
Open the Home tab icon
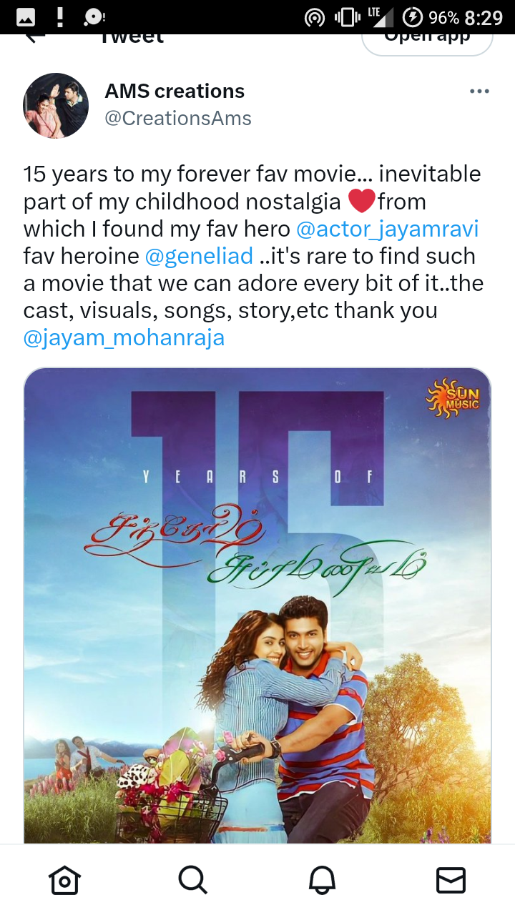click(64, 880)
